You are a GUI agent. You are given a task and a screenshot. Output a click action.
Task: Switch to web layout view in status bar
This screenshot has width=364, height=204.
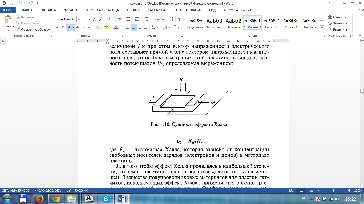(311, 190)
